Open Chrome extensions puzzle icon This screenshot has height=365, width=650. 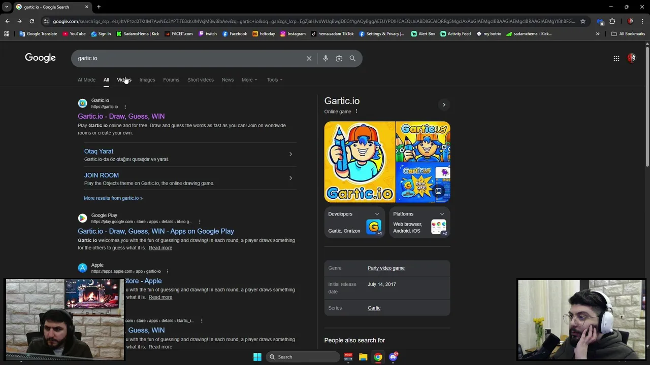[x=612, y=21]
